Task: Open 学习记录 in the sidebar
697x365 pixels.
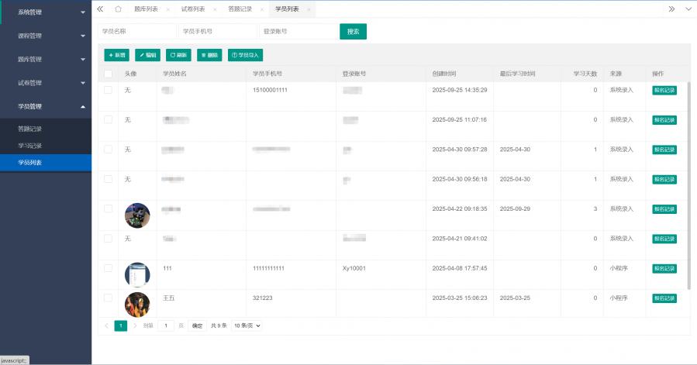Action: coord(30,146)
